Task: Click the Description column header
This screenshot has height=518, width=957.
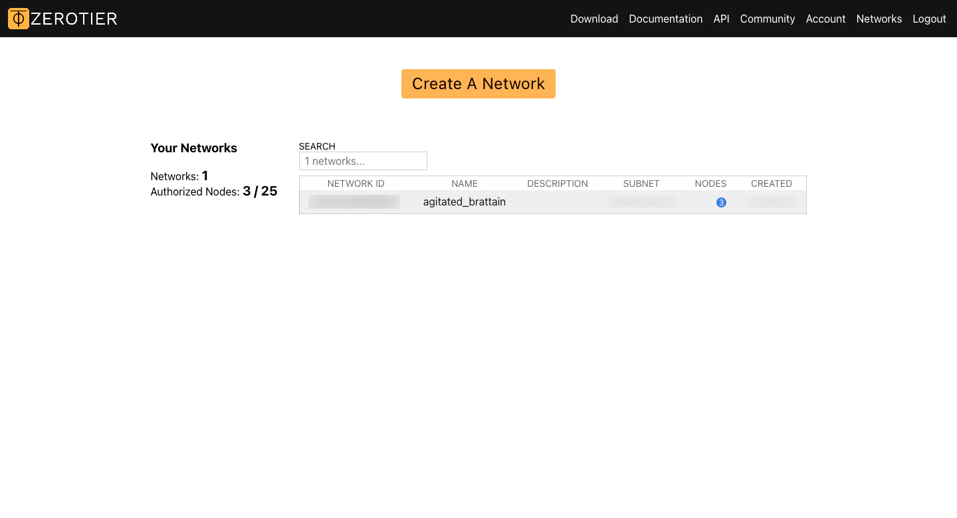Action: (558, 184)
